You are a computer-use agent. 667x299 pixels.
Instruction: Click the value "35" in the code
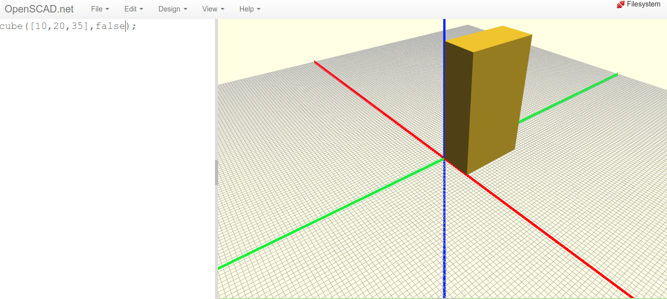[77, 26]
